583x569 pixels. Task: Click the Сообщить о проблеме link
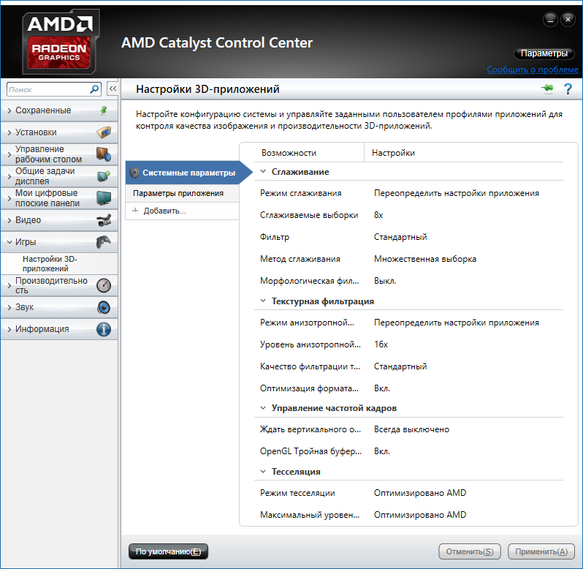533,69
